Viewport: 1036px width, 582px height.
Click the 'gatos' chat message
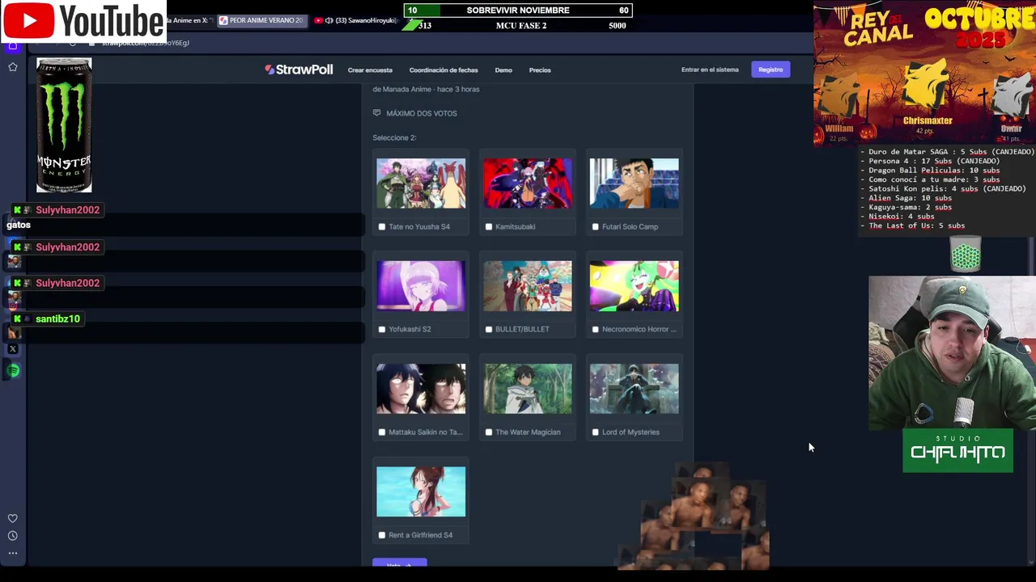[19, 225]
